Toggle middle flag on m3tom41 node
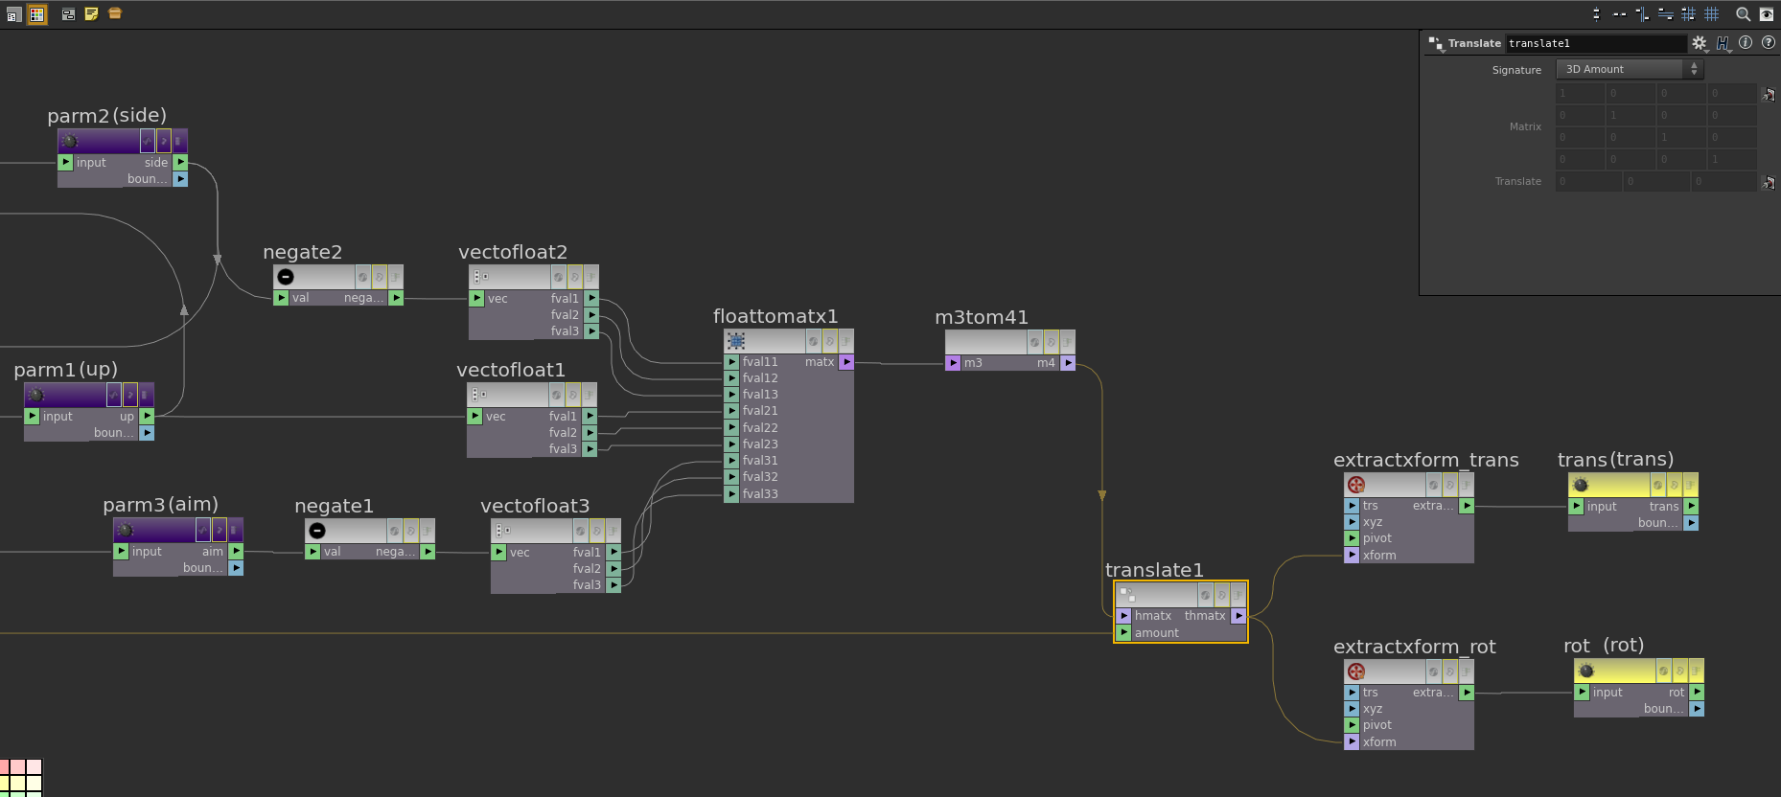The image size is (1781, 797). tap(1052, 341)
